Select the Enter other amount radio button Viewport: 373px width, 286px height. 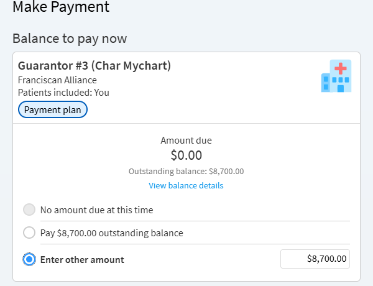[x=29, y=259]
